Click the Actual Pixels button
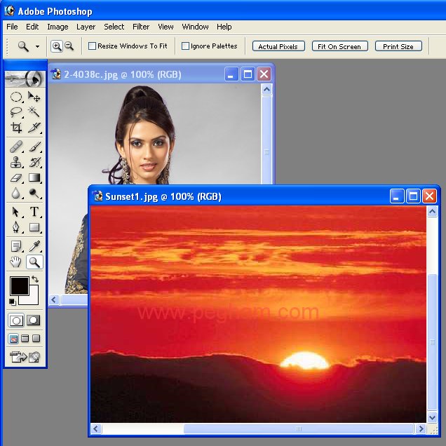446x446 pixels. 278,46
